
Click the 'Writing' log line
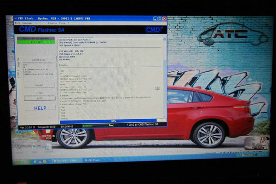[x=64, y=119]
